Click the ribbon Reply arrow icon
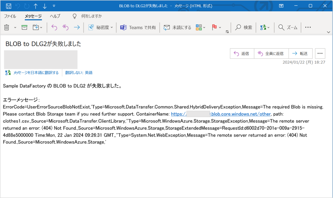The width and height of the screenshot is (333, 198). [x=54, y=27]
